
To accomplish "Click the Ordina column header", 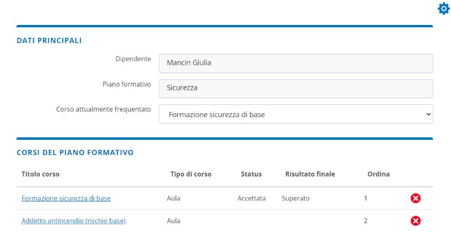I will tap(378, 174).
